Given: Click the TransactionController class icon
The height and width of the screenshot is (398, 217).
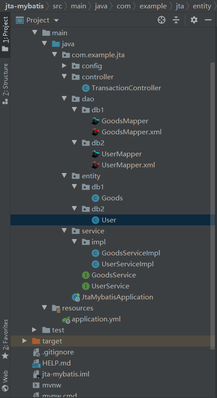Looking at the screenshot, I should 86,88.
